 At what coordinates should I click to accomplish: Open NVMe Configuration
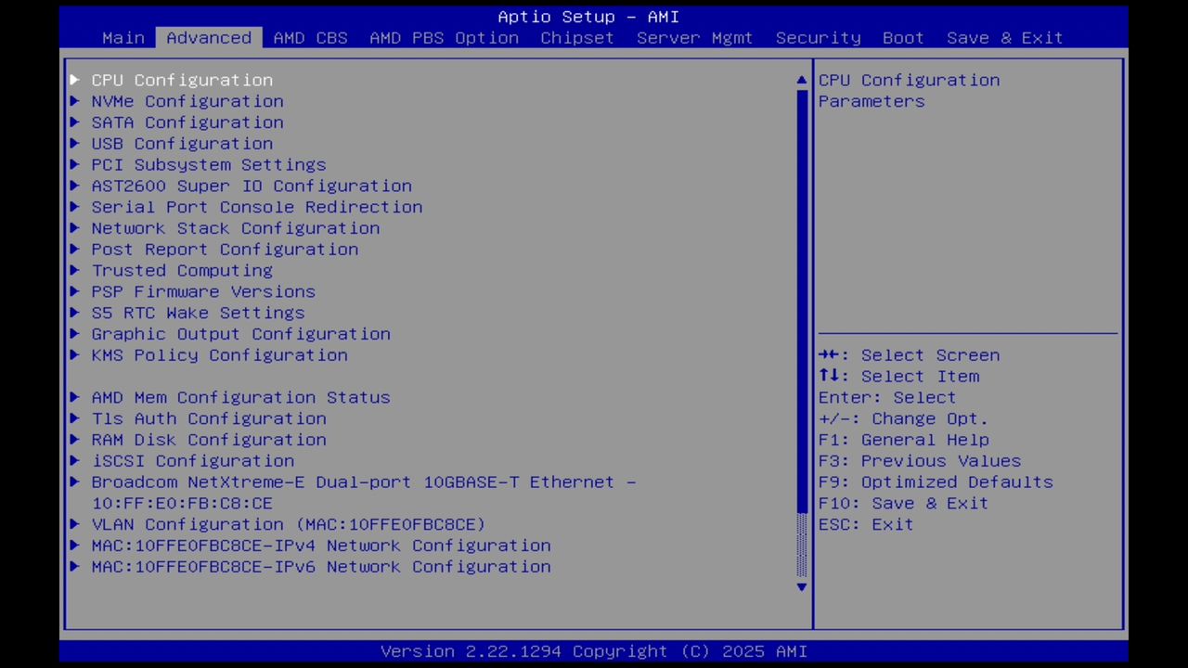coord(187,101)
